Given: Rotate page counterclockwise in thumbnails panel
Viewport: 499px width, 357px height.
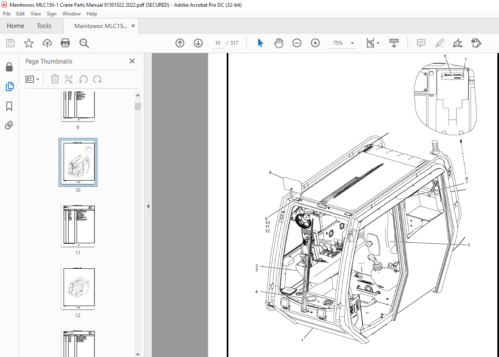Looking at the screenshot, I should point(83,79).
